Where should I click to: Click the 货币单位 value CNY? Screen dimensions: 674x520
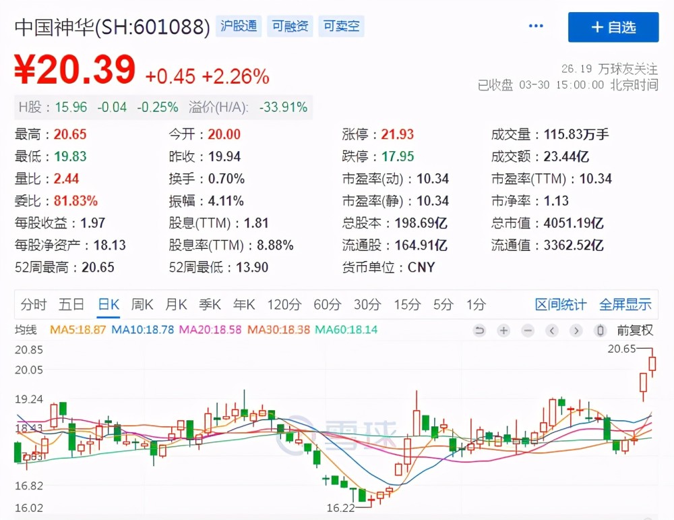click(421, 268)
